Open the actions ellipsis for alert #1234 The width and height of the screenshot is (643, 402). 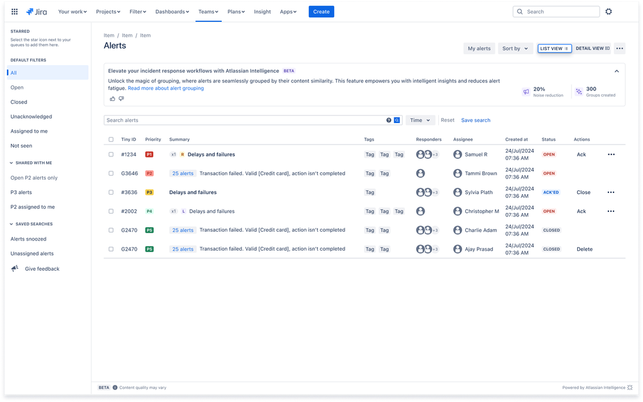610,154
